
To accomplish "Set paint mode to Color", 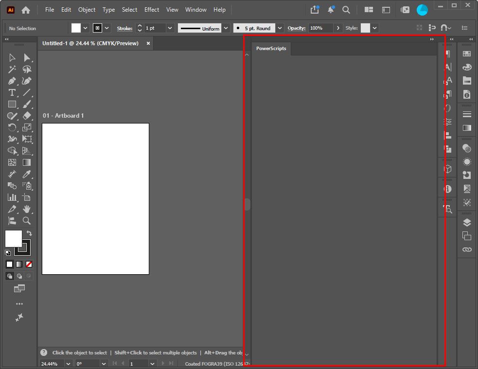I will [x=9, y=264].
